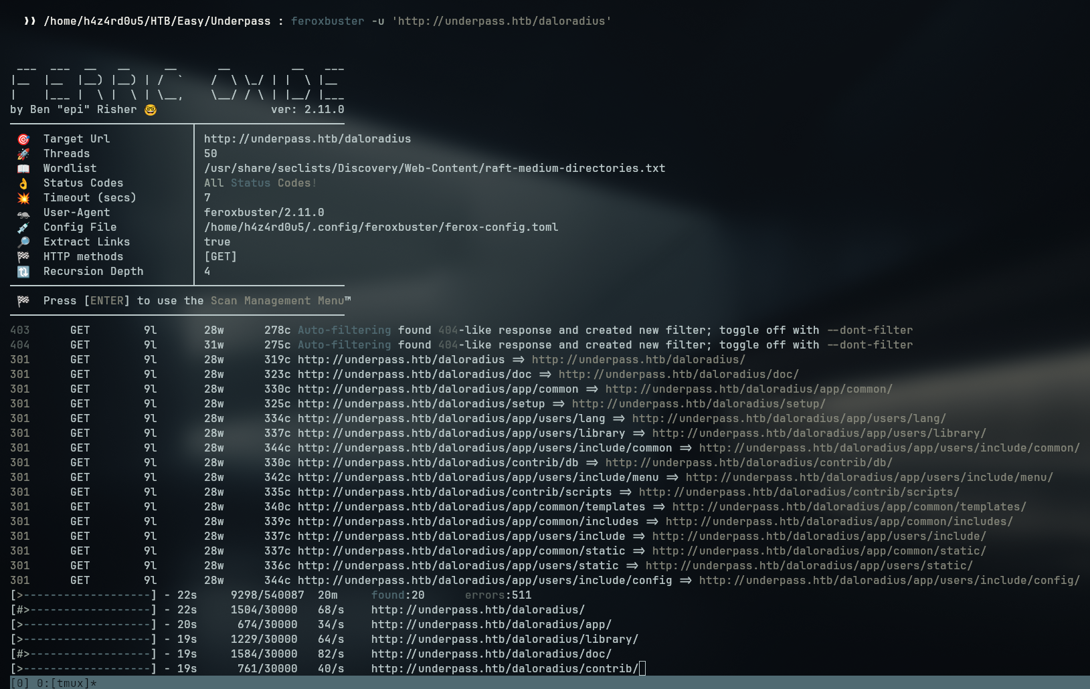
Task: Click the magnifier icon beside Extract Links
Action: [23, 242]
